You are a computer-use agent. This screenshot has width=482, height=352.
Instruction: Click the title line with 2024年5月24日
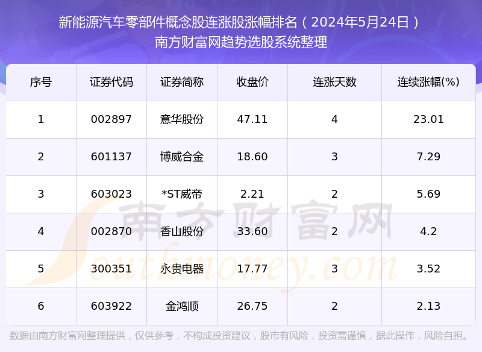point(240,22)
